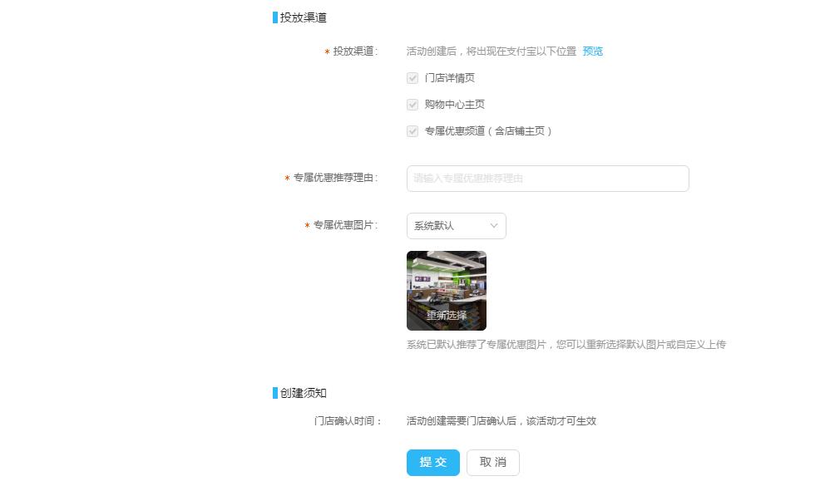Open the 系统默认 image source dropdown

[x=457, y=226]
